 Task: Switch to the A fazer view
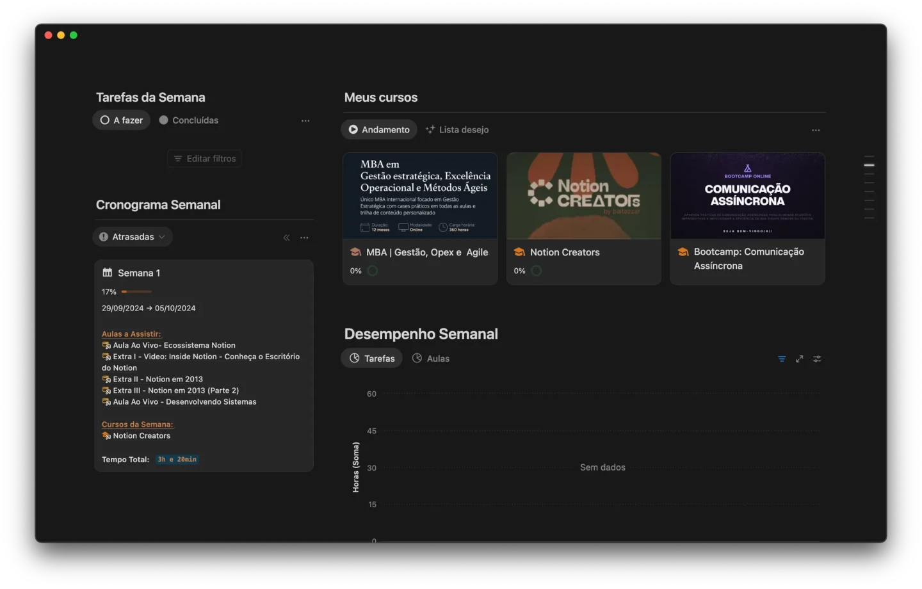pyautogui.click(x=122, y=120)
